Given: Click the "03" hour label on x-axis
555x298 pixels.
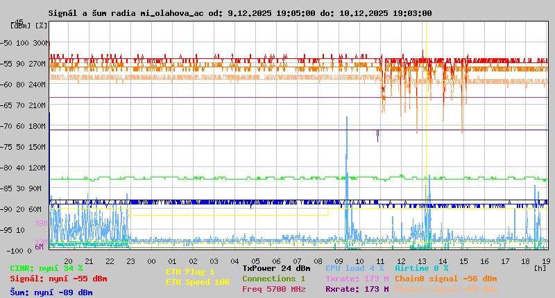Looking at the screenshot, I should point(214,261).
